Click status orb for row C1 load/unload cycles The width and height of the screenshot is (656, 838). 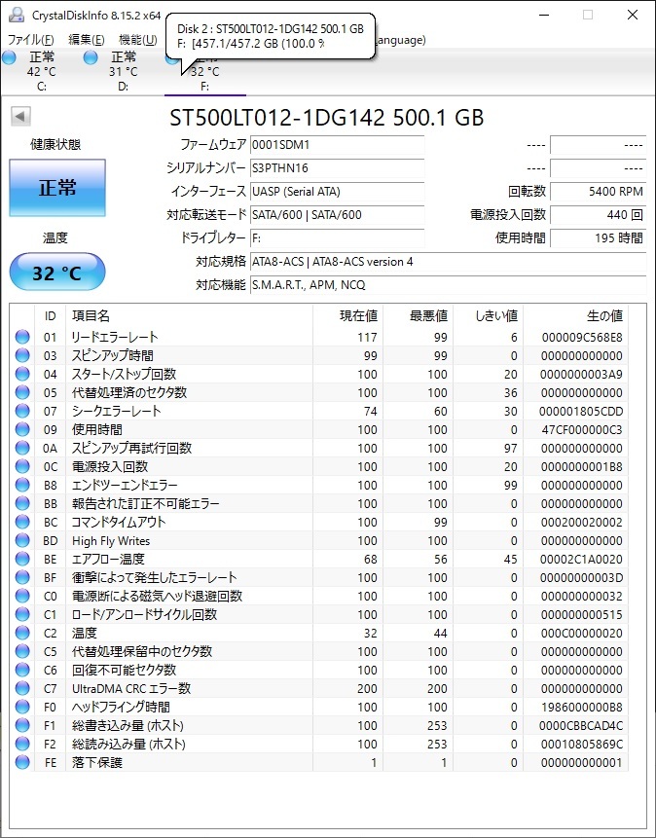pyautogui.click(x=22, y=614)
